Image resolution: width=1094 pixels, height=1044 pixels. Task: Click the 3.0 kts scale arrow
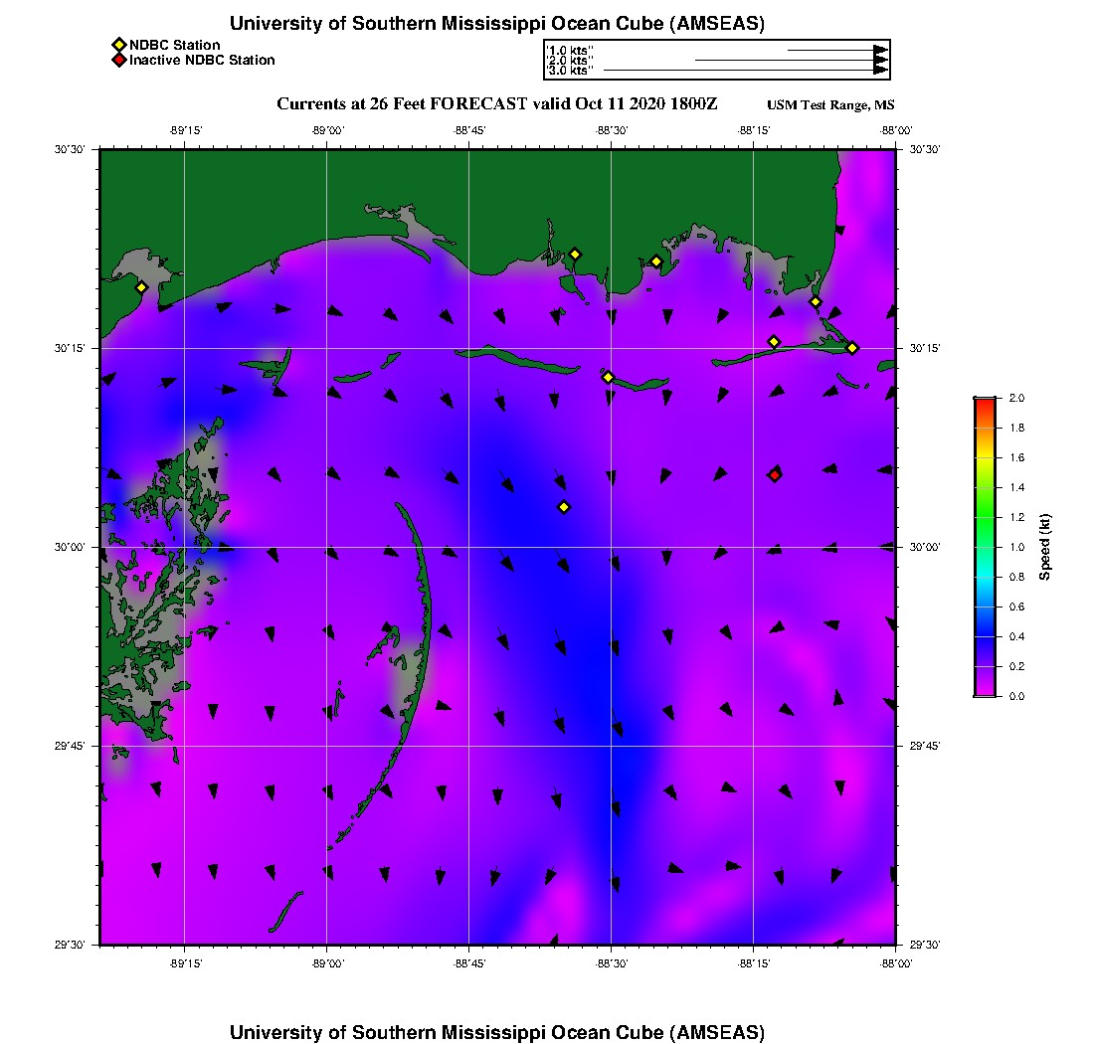point(744,71)
